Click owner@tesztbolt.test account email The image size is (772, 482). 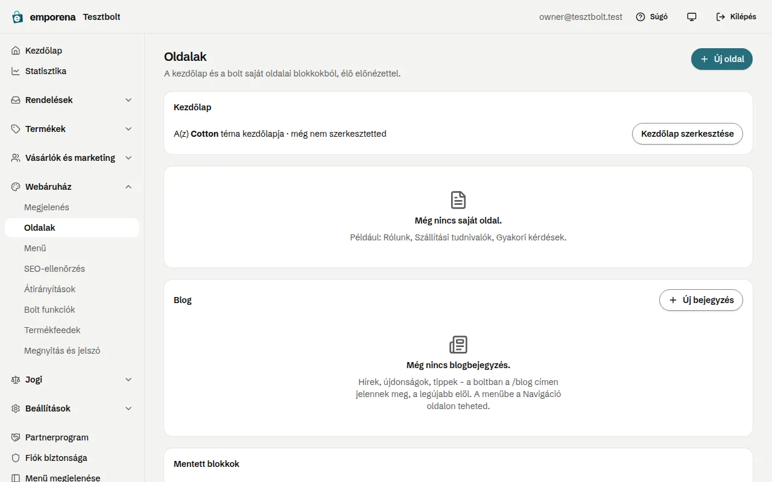coord(581,17)
